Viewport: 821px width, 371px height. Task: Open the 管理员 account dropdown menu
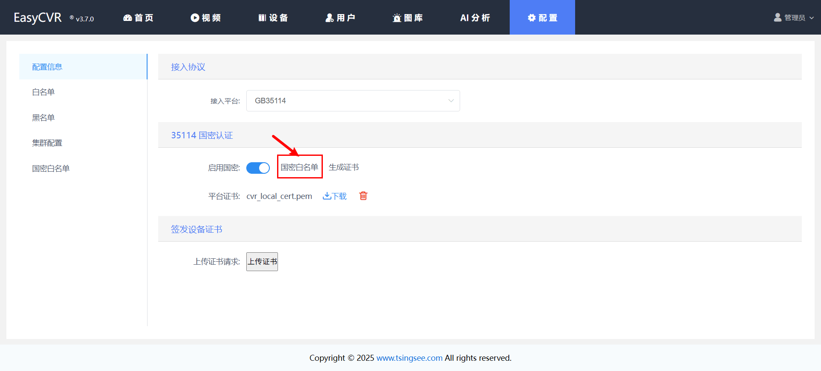pos(794,18)
